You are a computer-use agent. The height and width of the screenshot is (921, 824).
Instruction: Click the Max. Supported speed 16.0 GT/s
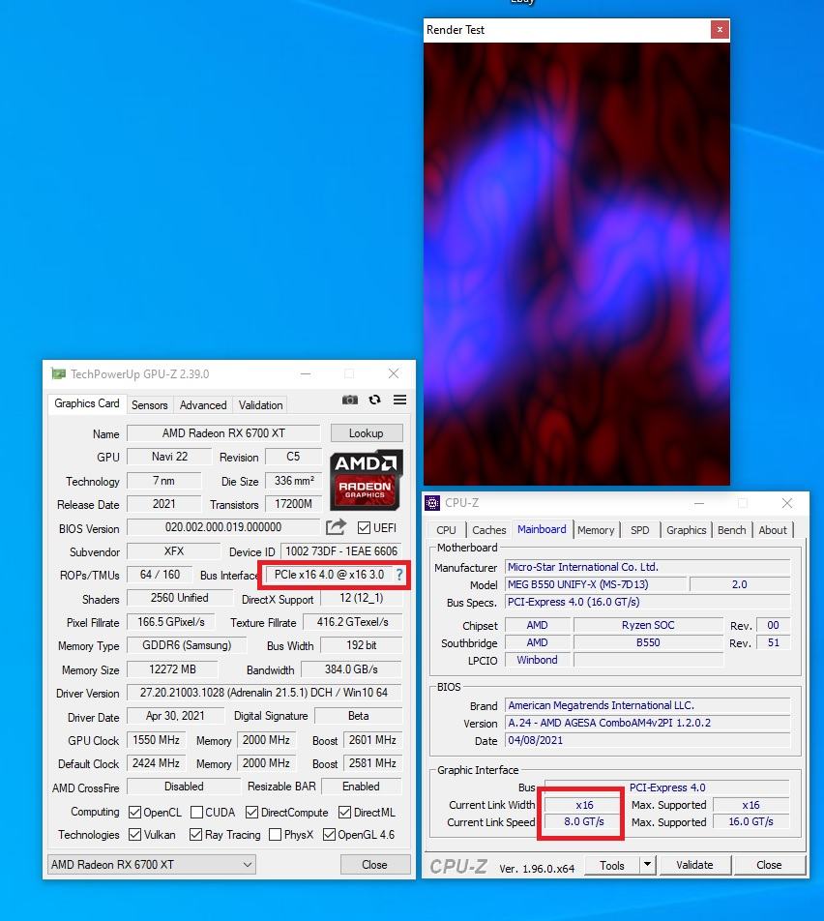[751, 821]
